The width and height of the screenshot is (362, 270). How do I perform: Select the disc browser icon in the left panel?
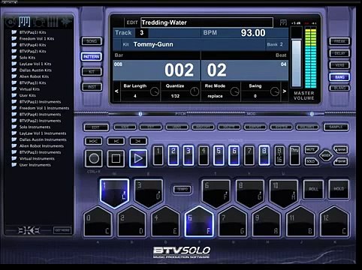pos(11,22)
